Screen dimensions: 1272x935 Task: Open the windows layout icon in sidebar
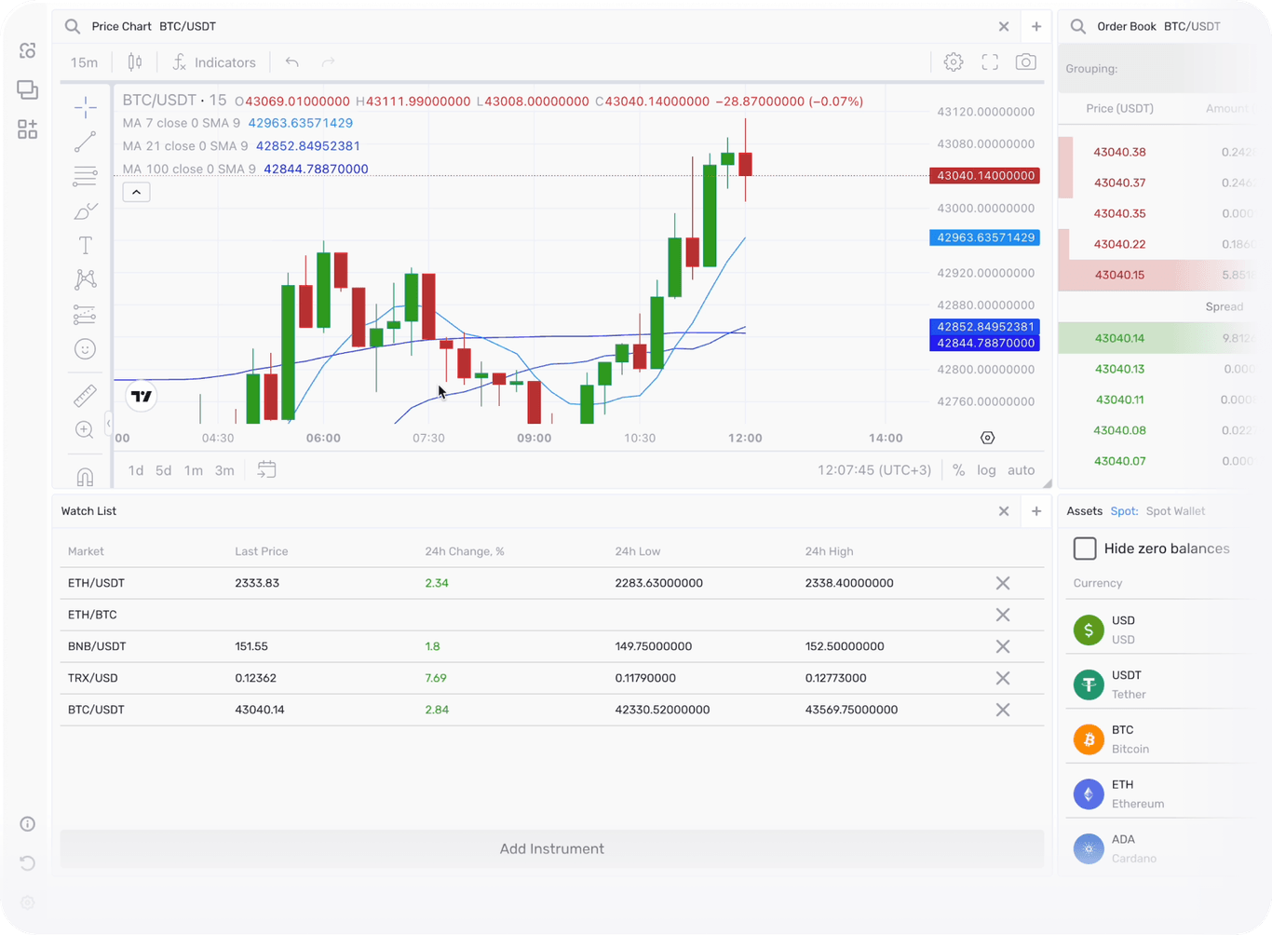pyautogui.click(x=28, y=90)
